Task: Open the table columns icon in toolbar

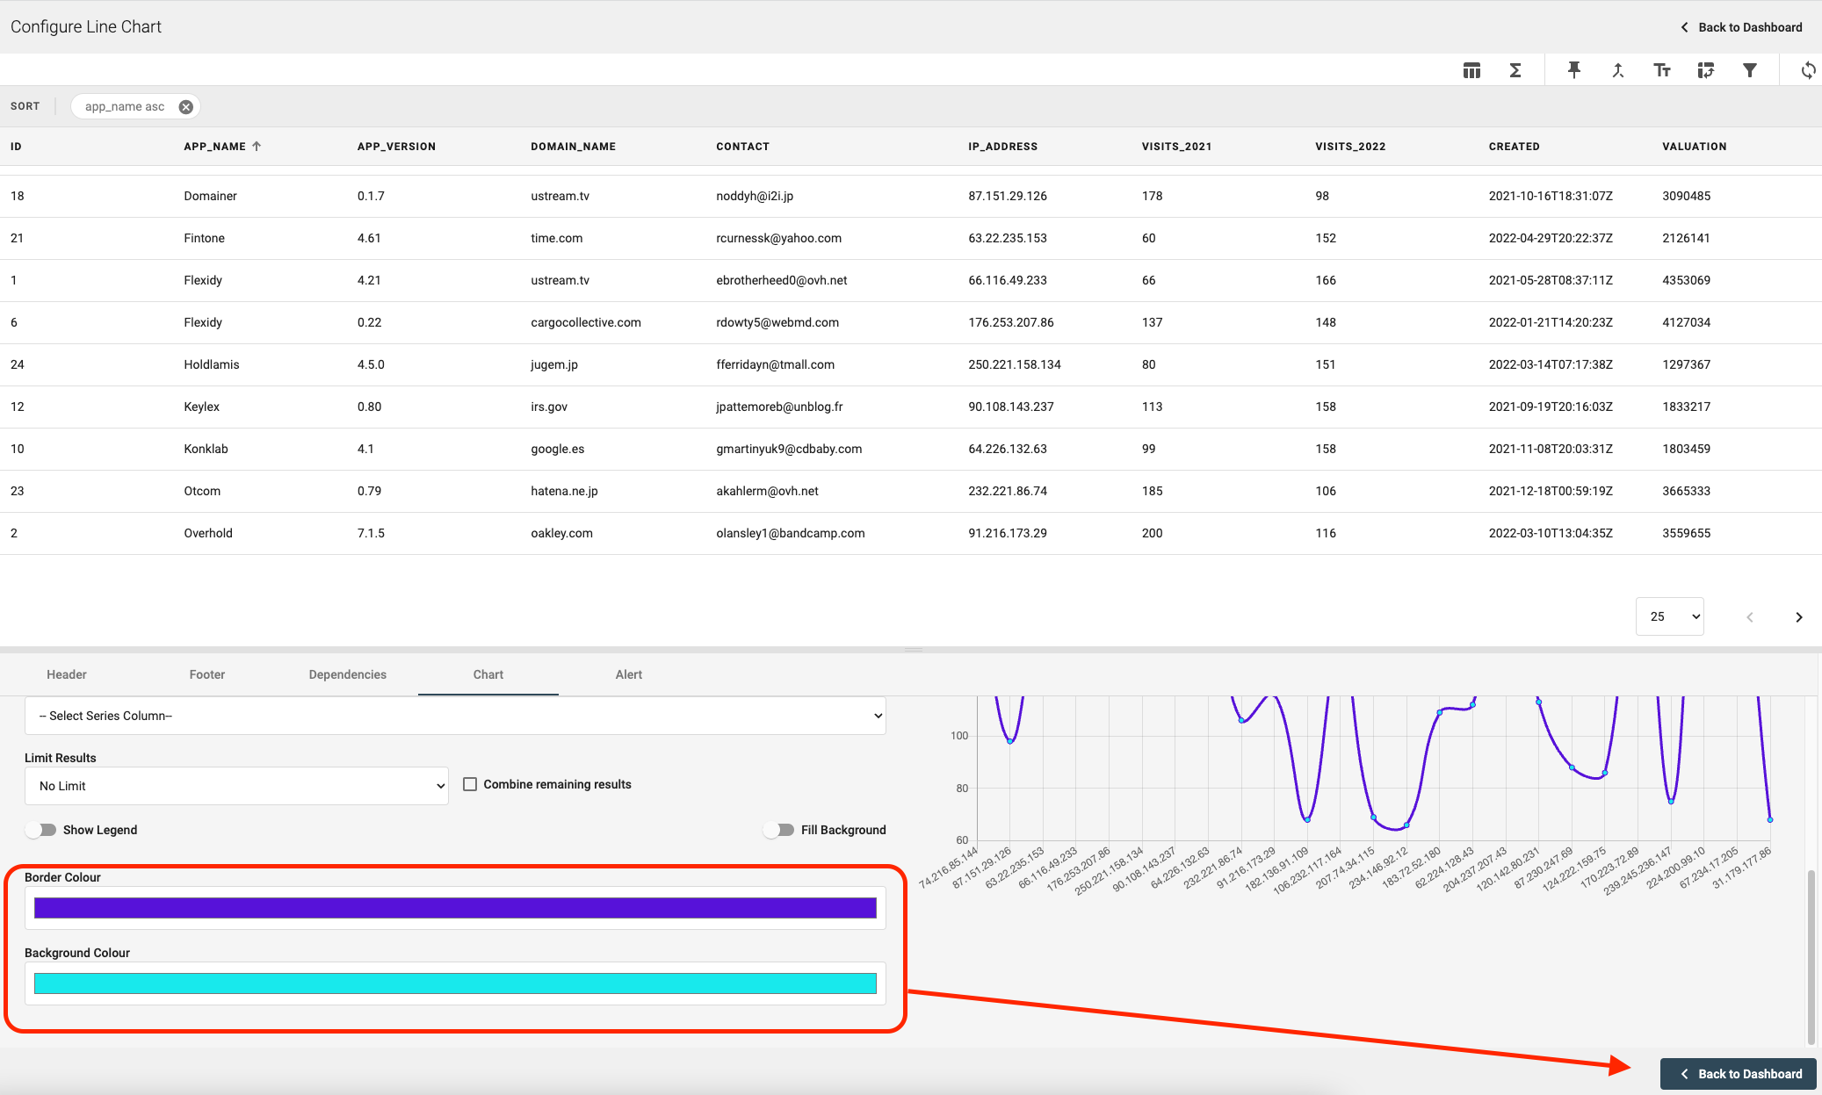Action: tap(1471, 70)
